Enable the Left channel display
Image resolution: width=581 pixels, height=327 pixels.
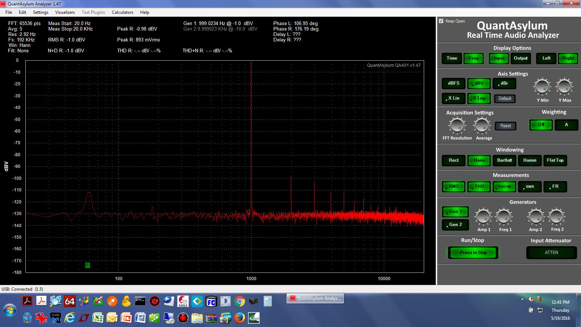(x=546, y=58)
